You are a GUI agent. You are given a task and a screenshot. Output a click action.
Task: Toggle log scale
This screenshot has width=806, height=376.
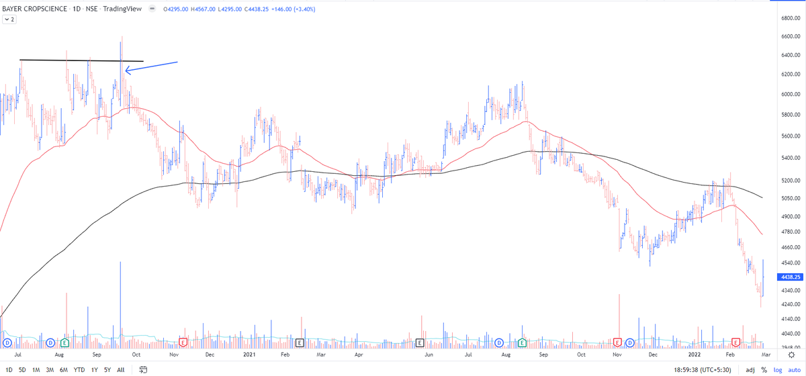tap(777, 369)
